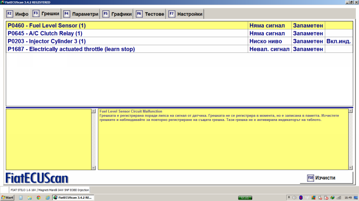The height and width of the screenshot is (201, 359).
Task: Click the FiatECUScan taskbar button
Action: coord(73,197)
